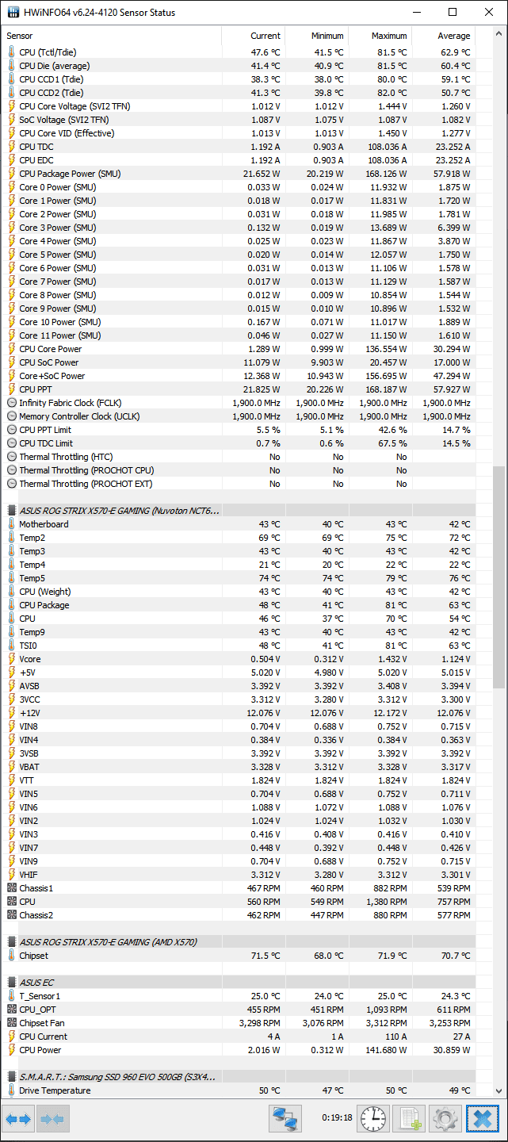Viewport: 508px width, 1142px height.
Task: Start logging with the sheet plus icon
Action: coord(409,1119)
